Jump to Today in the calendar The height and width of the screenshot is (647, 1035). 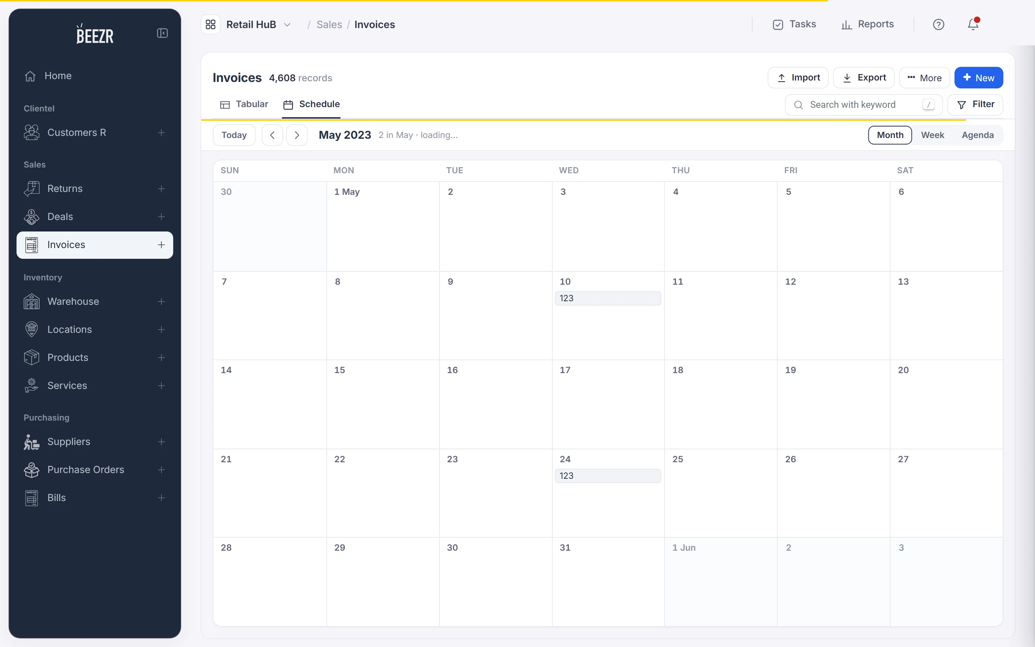pos(234,135)
